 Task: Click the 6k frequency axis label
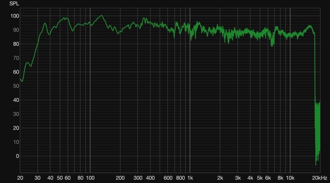tap(268, 178)
